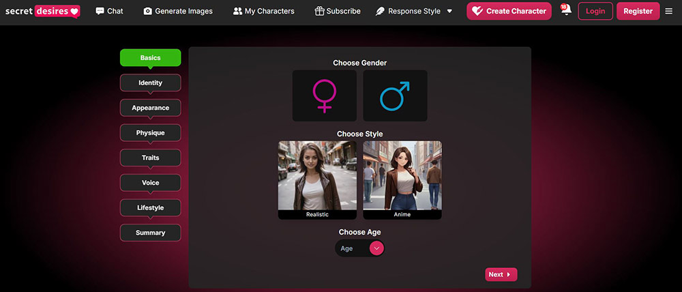Switch to the Identity step tab
Screen dimensions: 682x292
(x=150, y=83)
